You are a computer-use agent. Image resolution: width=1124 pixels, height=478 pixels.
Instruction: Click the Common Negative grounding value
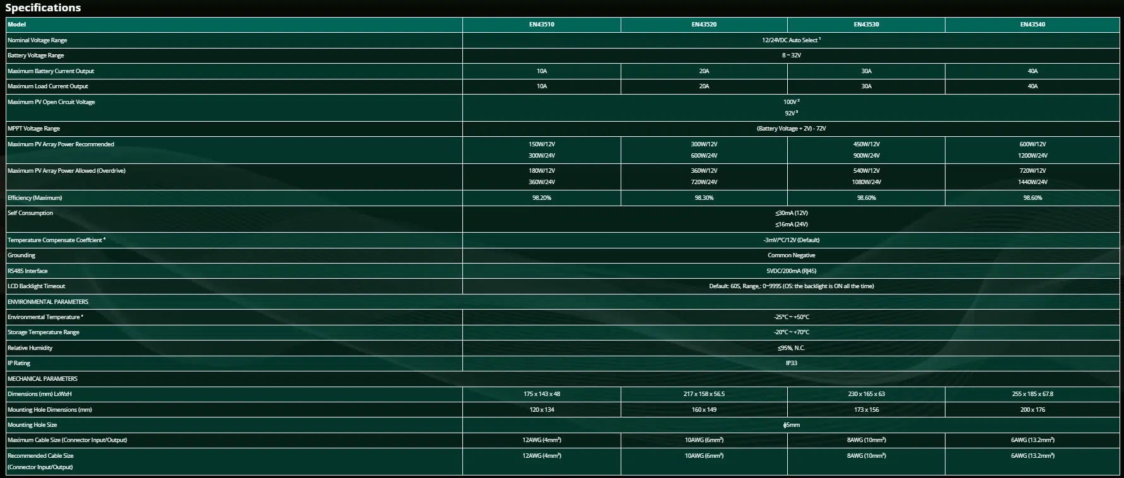(x=791, y=255)
